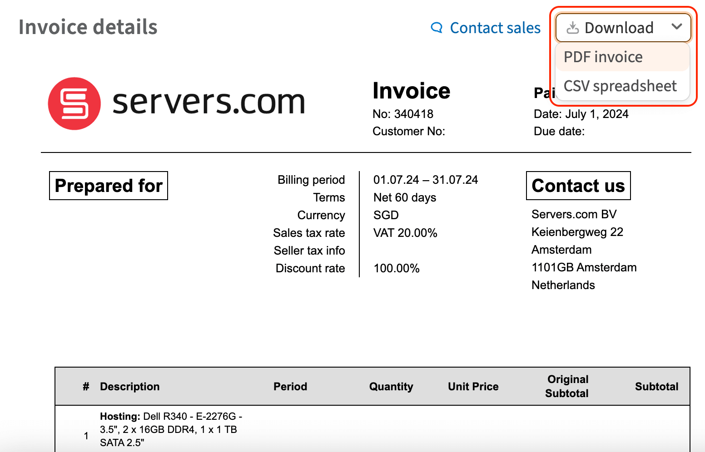The width and height of the screenshot is (705, 452).
Task: Click the Subtotal column header
Action: 656,387
